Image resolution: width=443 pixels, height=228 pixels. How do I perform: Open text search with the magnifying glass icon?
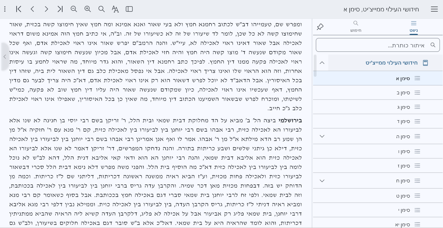click(101, 9)
